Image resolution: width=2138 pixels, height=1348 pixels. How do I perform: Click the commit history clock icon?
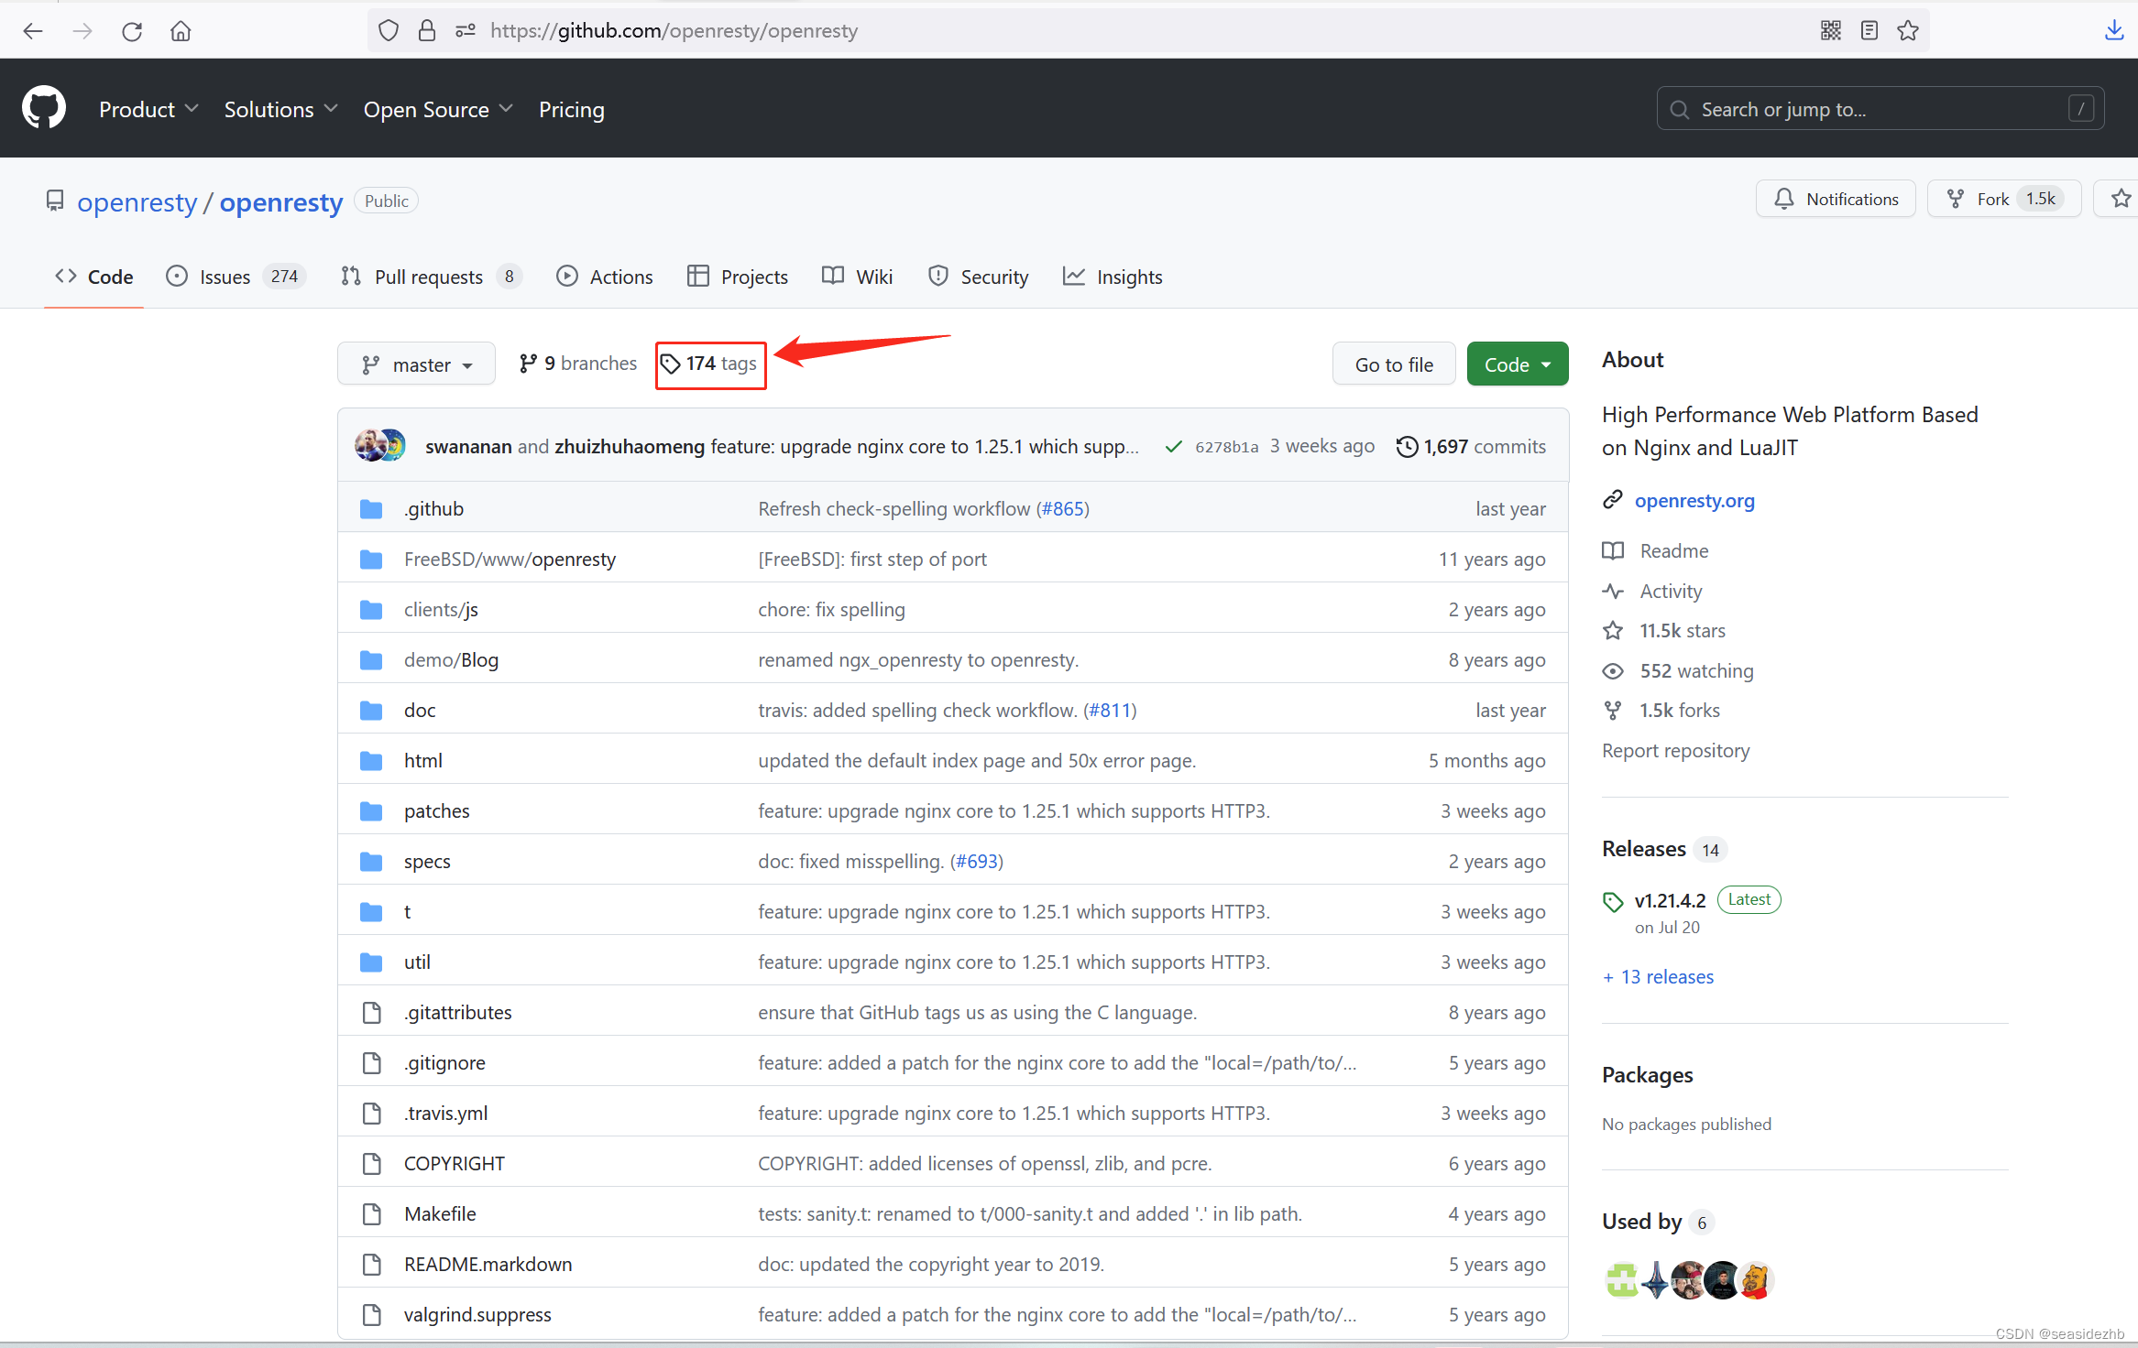(1407, 447)
